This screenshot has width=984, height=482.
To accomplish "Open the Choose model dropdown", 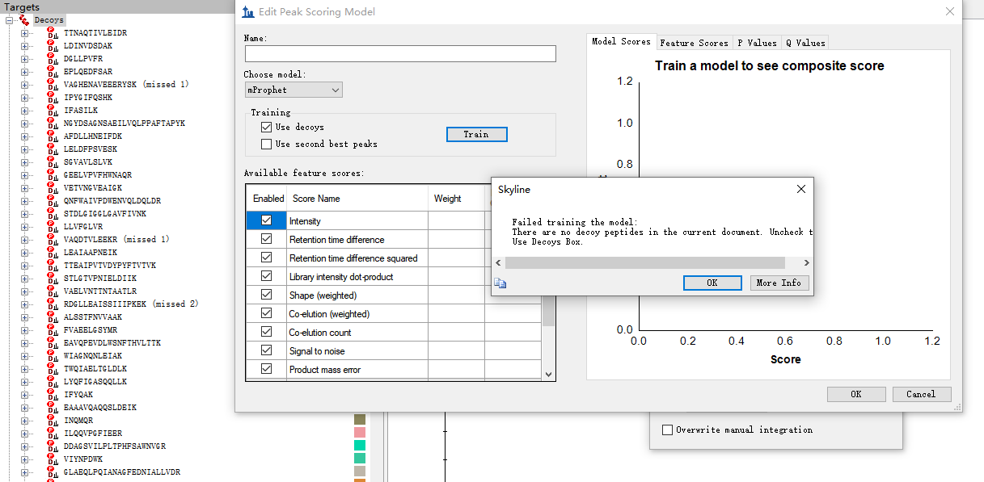I will [294, 90].
